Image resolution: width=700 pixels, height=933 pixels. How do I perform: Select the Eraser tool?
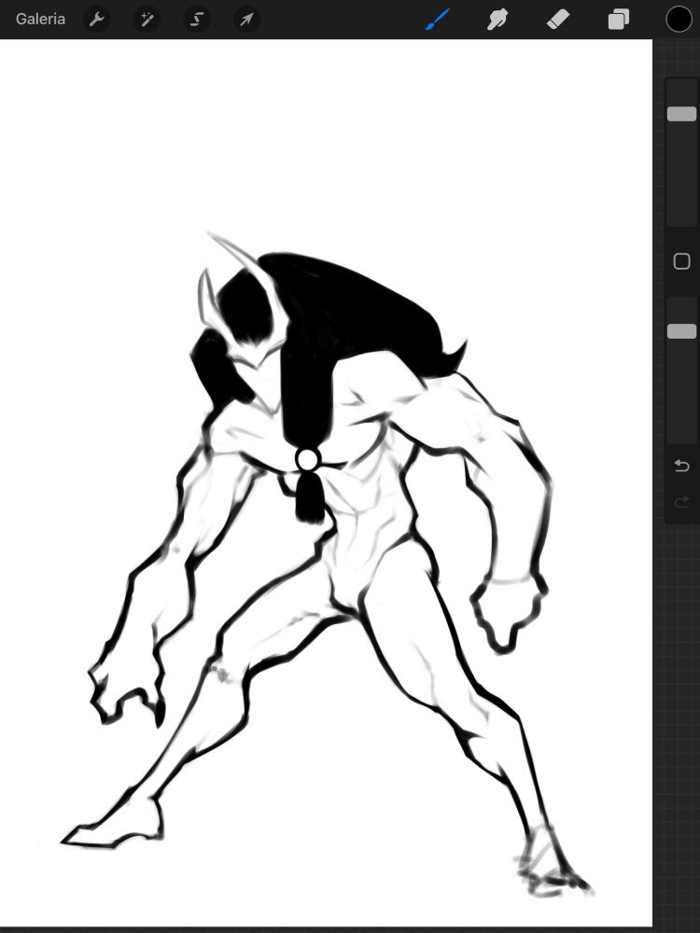click(558, 19)
